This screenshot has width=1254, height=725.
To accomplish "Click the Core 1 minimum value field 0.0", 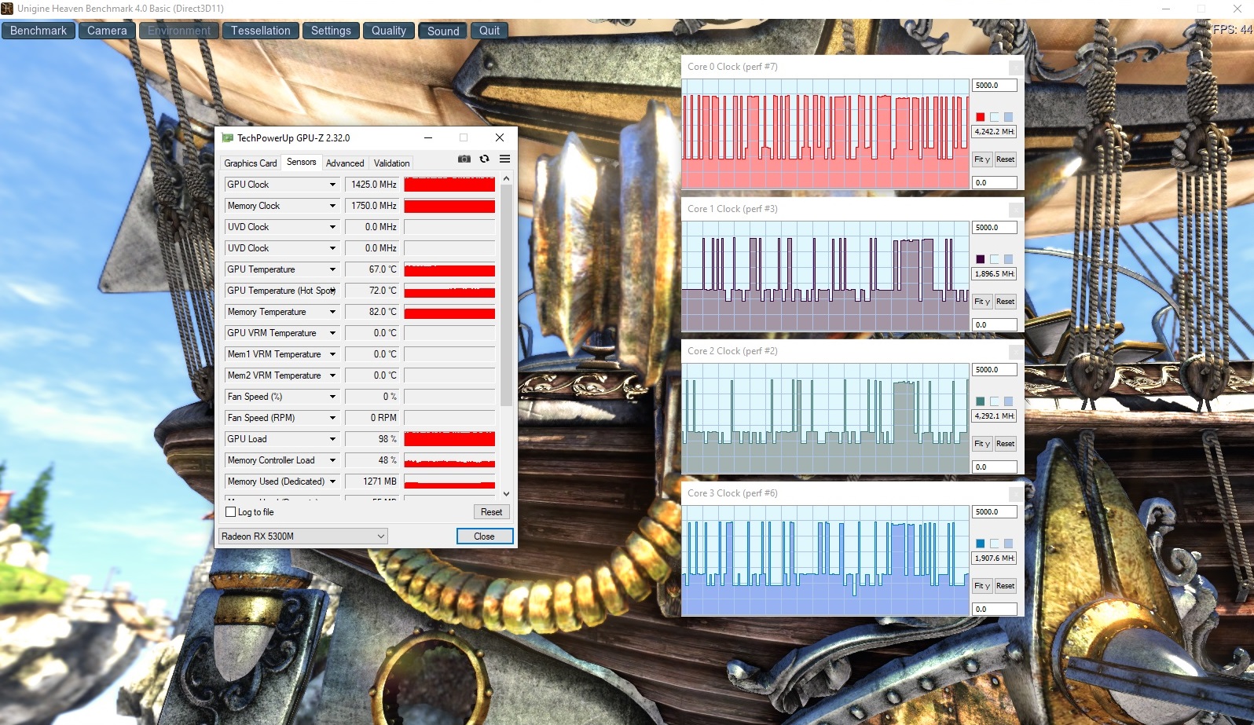I will (995, 325).
